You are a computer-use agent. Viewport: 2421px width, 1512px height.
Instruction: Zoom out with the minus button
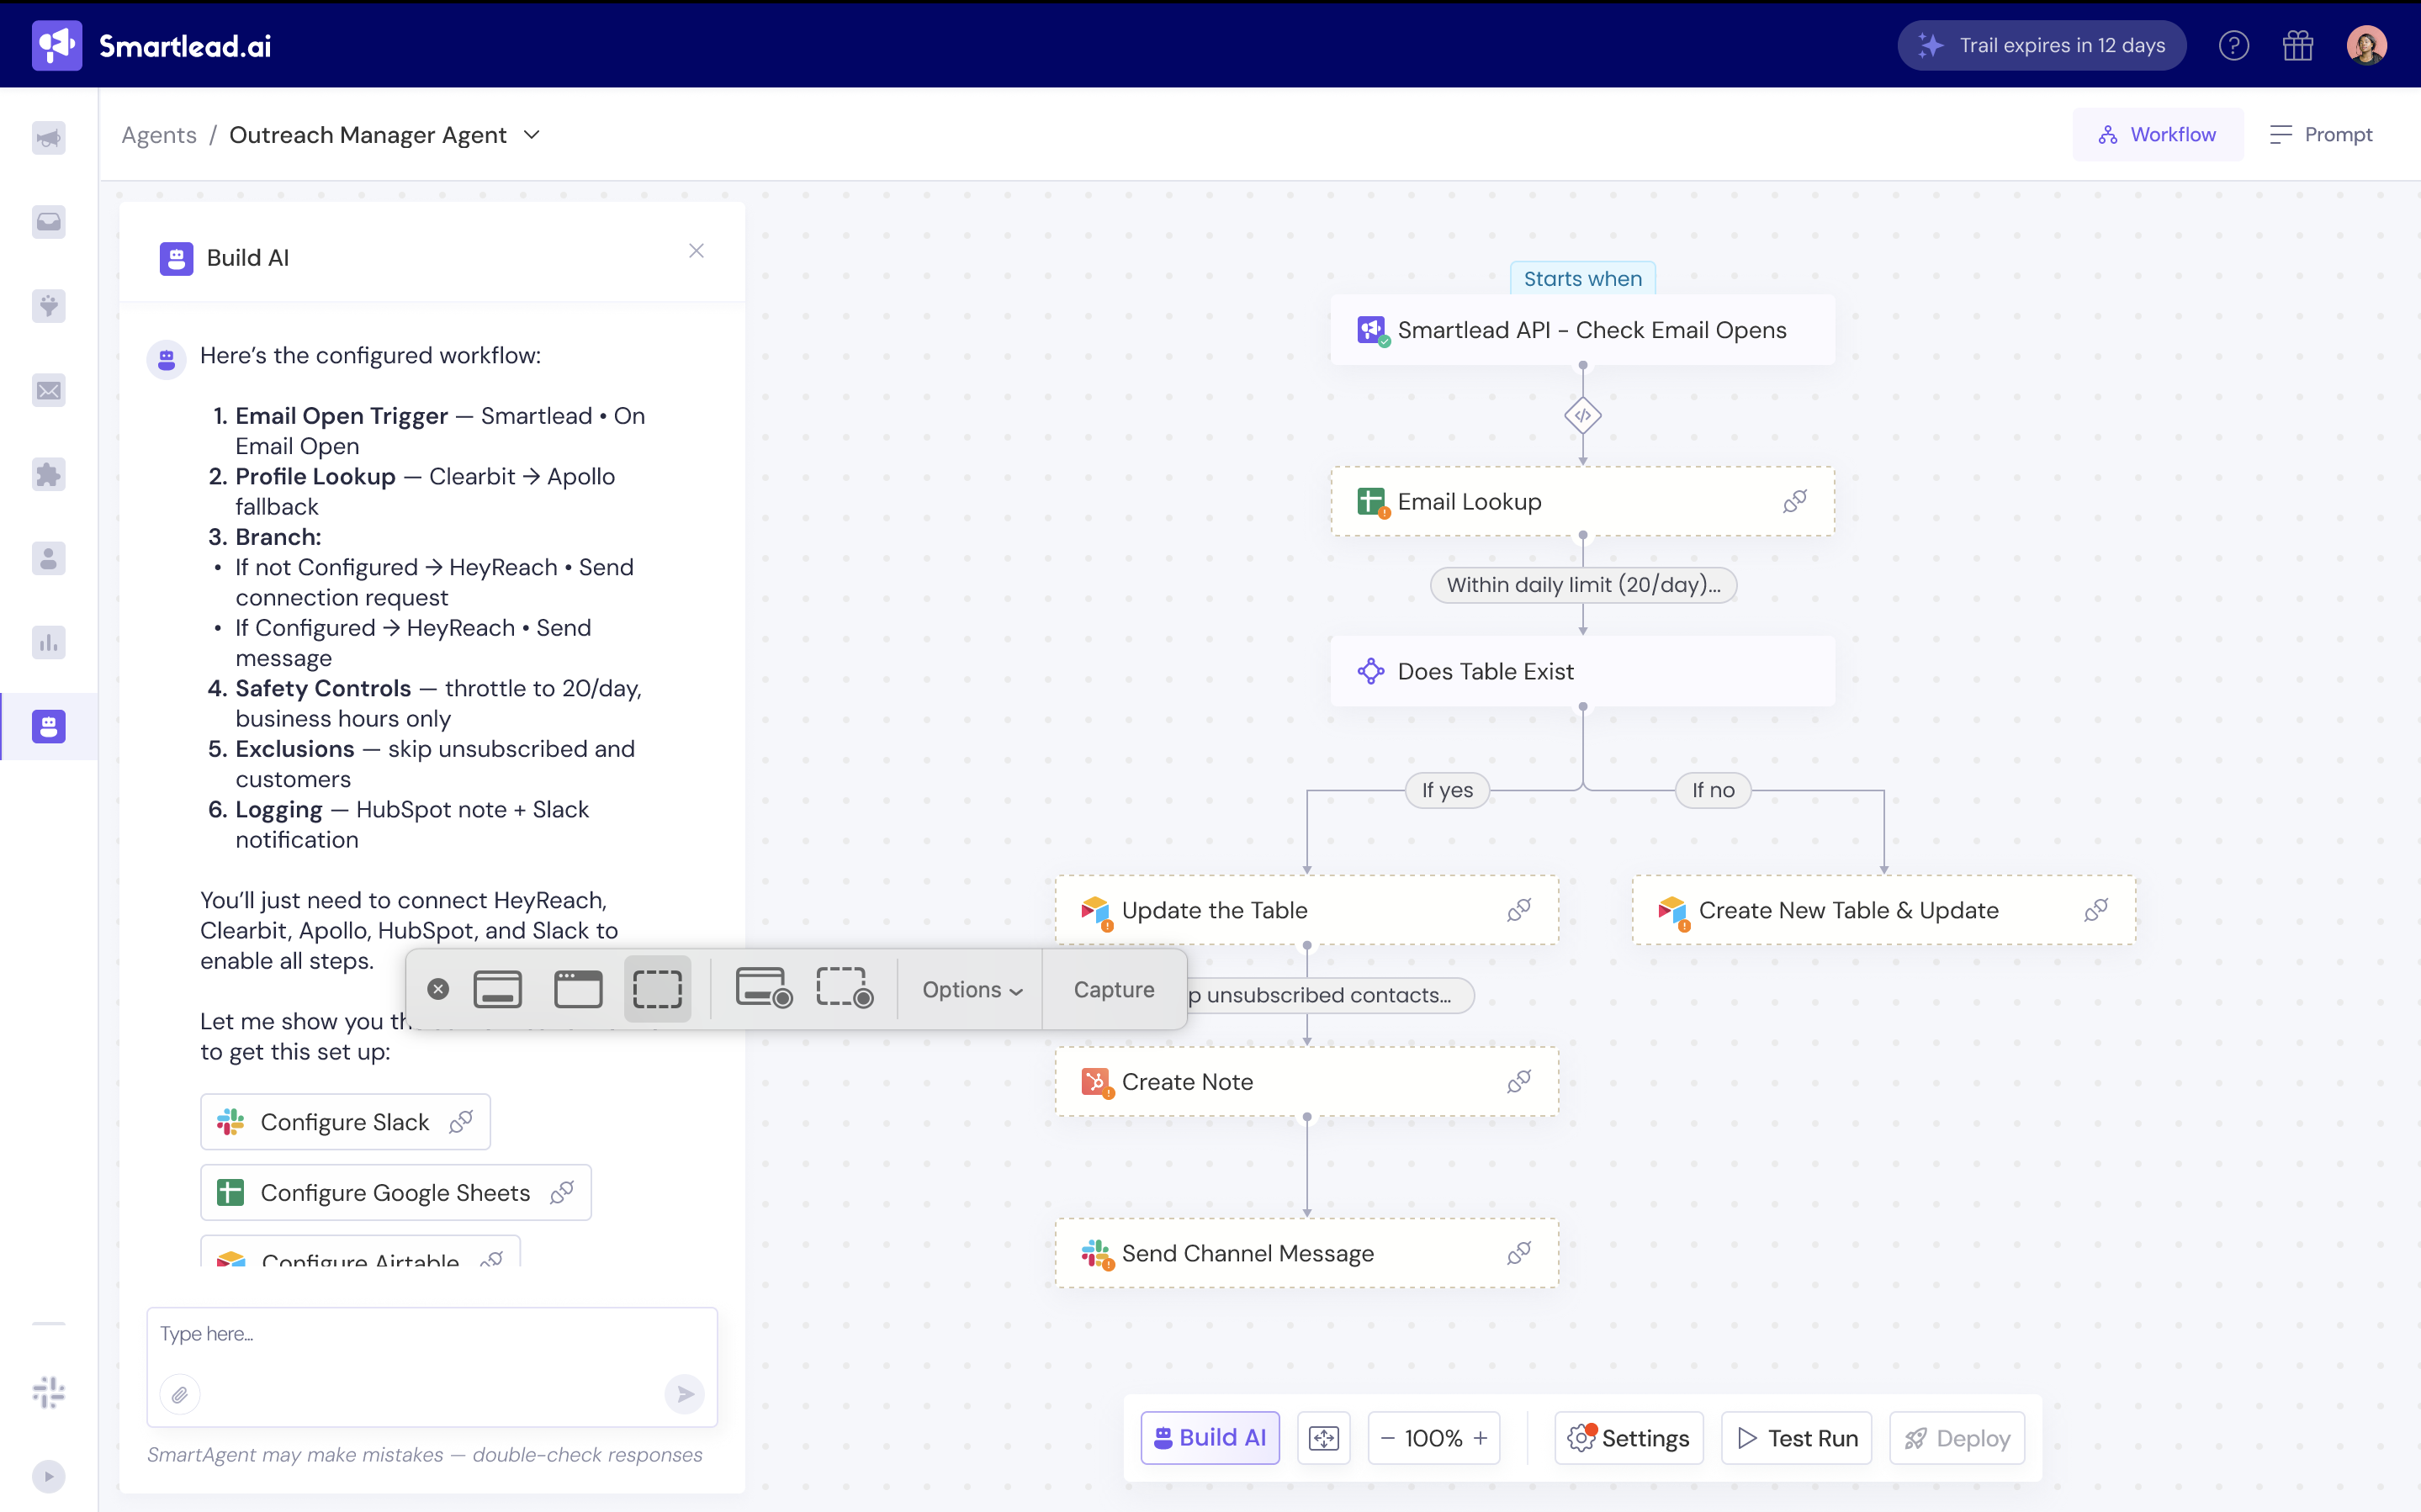1388,1438
